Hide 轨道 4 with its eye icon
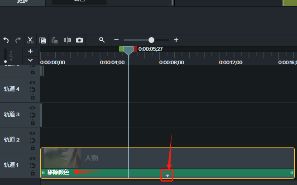The image size is (297, 185). [33, 82]
